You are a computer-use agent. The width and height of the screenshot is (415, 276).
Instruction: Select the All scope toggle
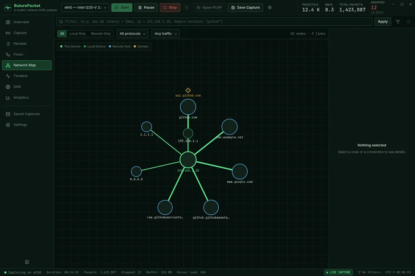coord(62,34)
